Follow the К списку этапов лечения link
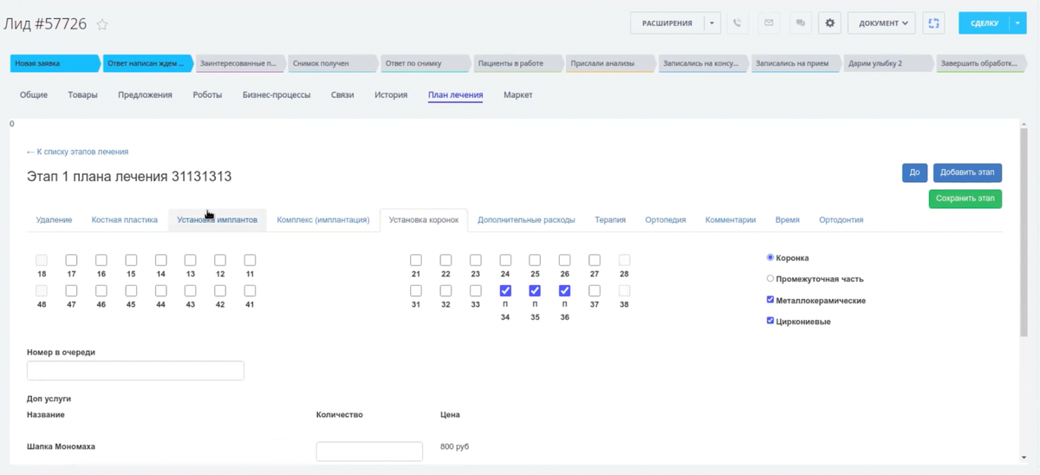This screenshot has width=1040, height=475. (x=77, y=152)
